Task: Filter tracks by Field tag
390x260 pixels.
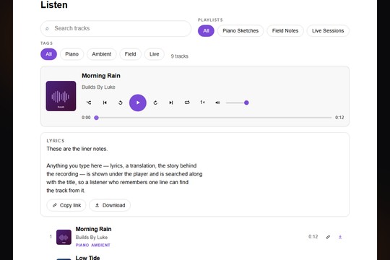Action: [x=130, y=54]
